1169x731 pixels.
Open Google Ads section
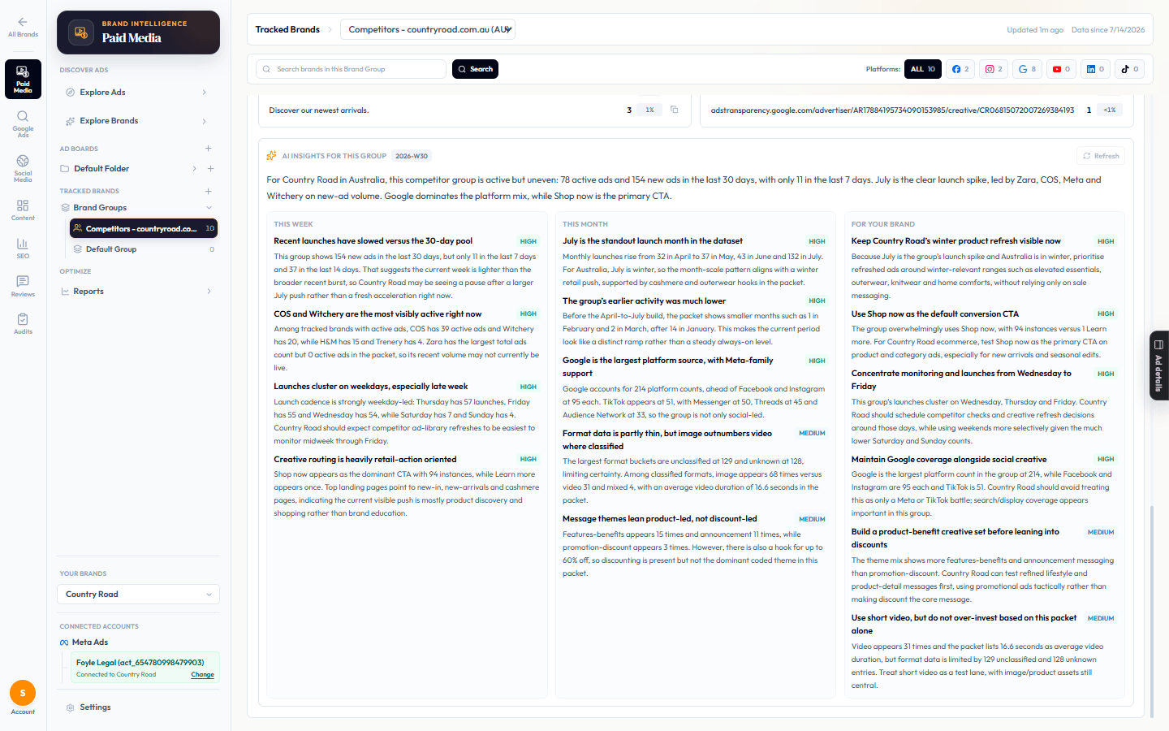point(23,123)
